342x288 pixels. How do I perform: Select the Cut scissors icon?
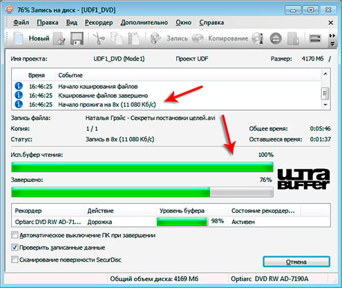pos(99,39)
